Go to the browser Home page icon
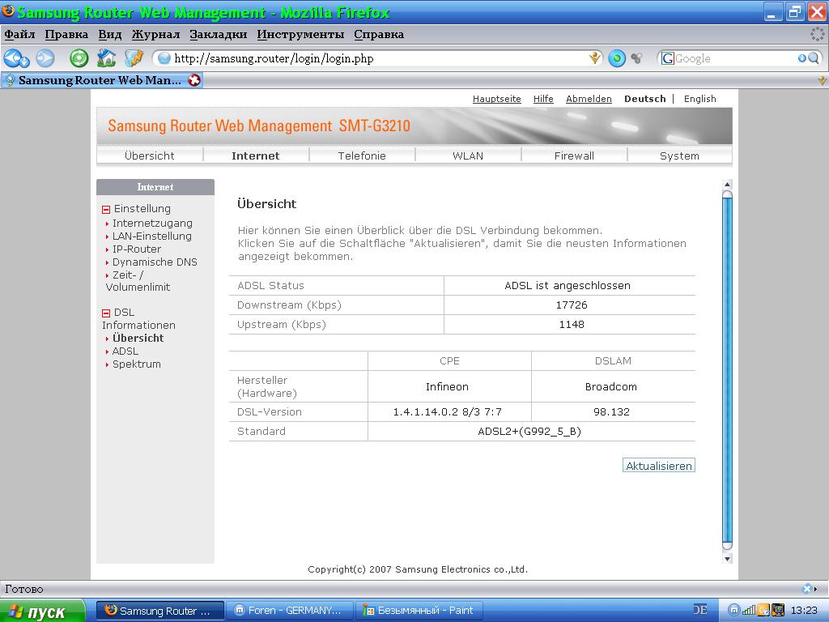The image size is (829, 622). tap(106, 58)
